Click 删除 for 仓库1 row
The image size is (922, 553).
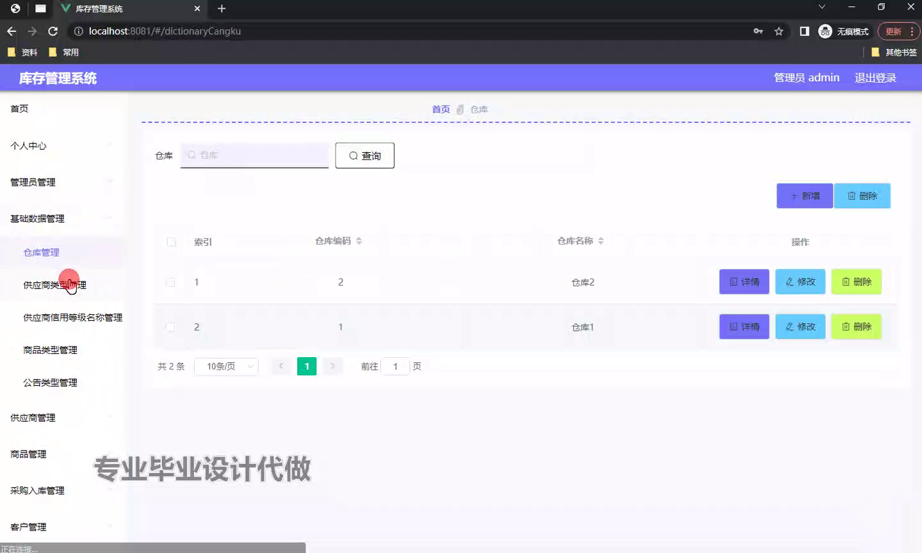[x=857, y=326]
